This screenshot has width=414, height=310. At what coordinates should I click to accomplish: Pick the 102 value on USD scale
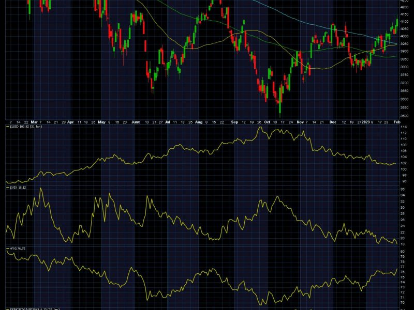(404, 163)
